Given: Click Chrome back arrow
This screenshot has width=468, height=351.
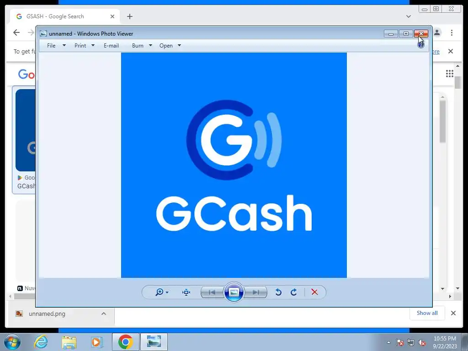Looking at the screenshot, I should [16, 32].
